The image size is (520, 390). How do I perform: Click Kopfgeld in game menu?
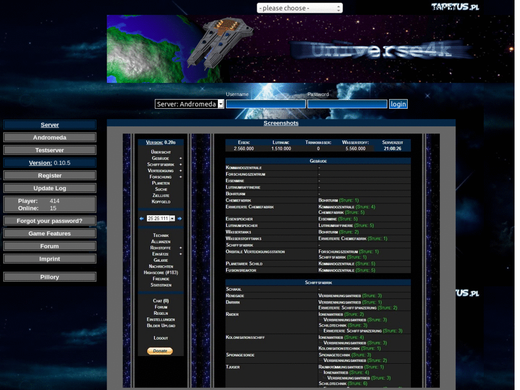pos(161,202)
